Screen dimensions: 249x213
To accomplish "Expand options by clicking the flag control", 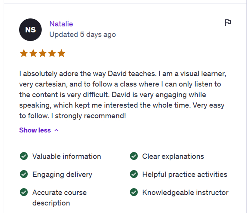I will (x=228, y=23).
